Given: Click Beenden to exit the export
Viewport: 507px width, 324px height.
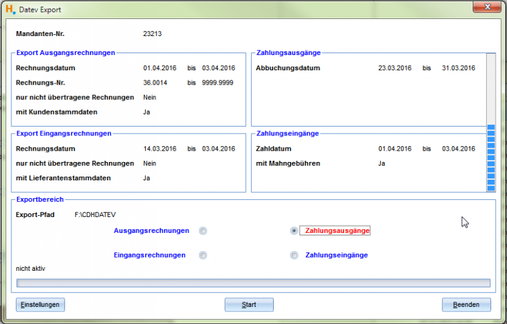Looking at the screenshot, I should point(466,305).
